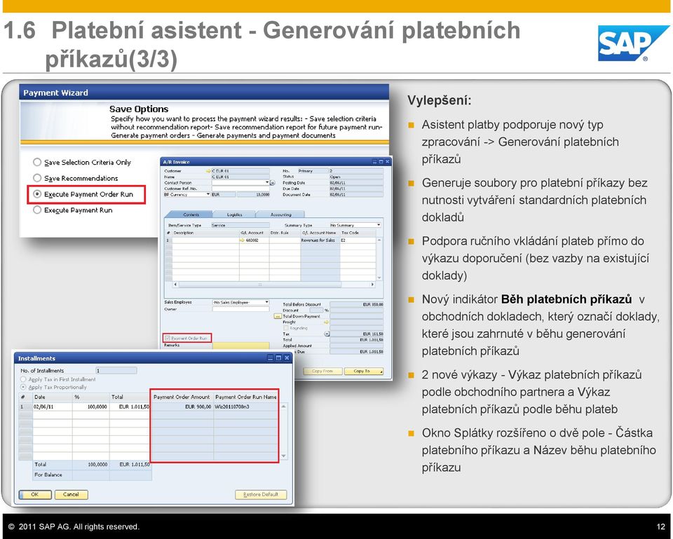Click Owner input field
Image resolution: width=673 pixels, height=539 pixels.
tap(240, 309)
